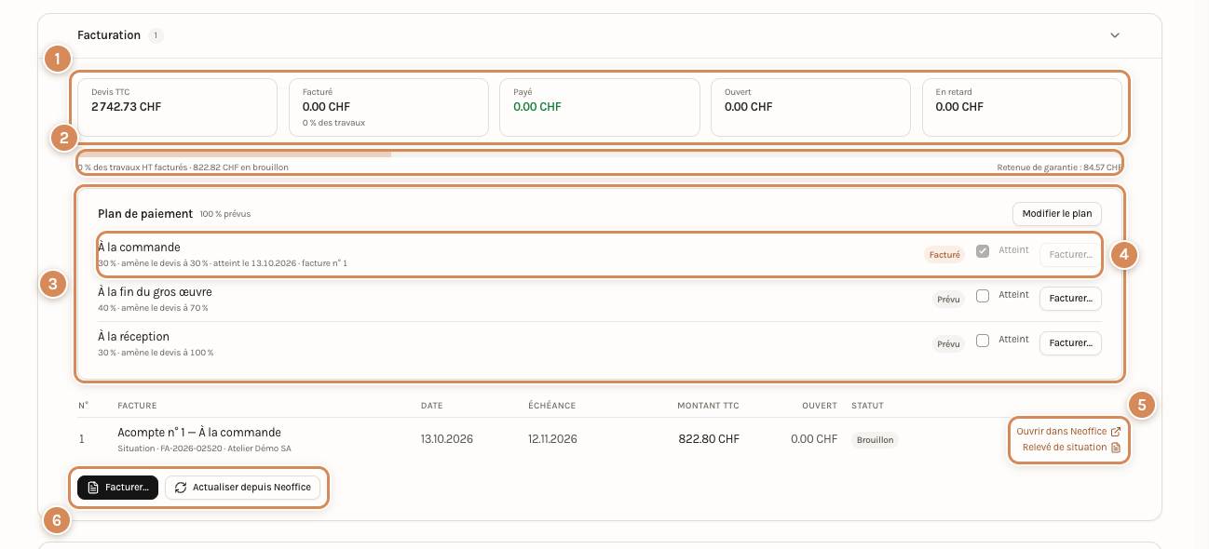The width and height of the screenshot is (1209, 549).
Task: Toggle Atteint checkbox for À la commande
Action: [x=982, y=251]
